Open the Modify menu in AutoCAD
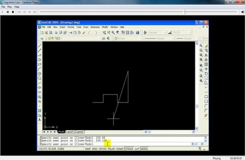This screenshot has width=245, height=160. coord(105,27)
